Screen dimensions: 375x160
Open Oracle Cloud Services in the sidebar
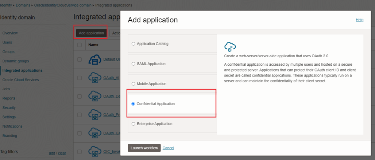pyautogui.click(x=20, y=80)
